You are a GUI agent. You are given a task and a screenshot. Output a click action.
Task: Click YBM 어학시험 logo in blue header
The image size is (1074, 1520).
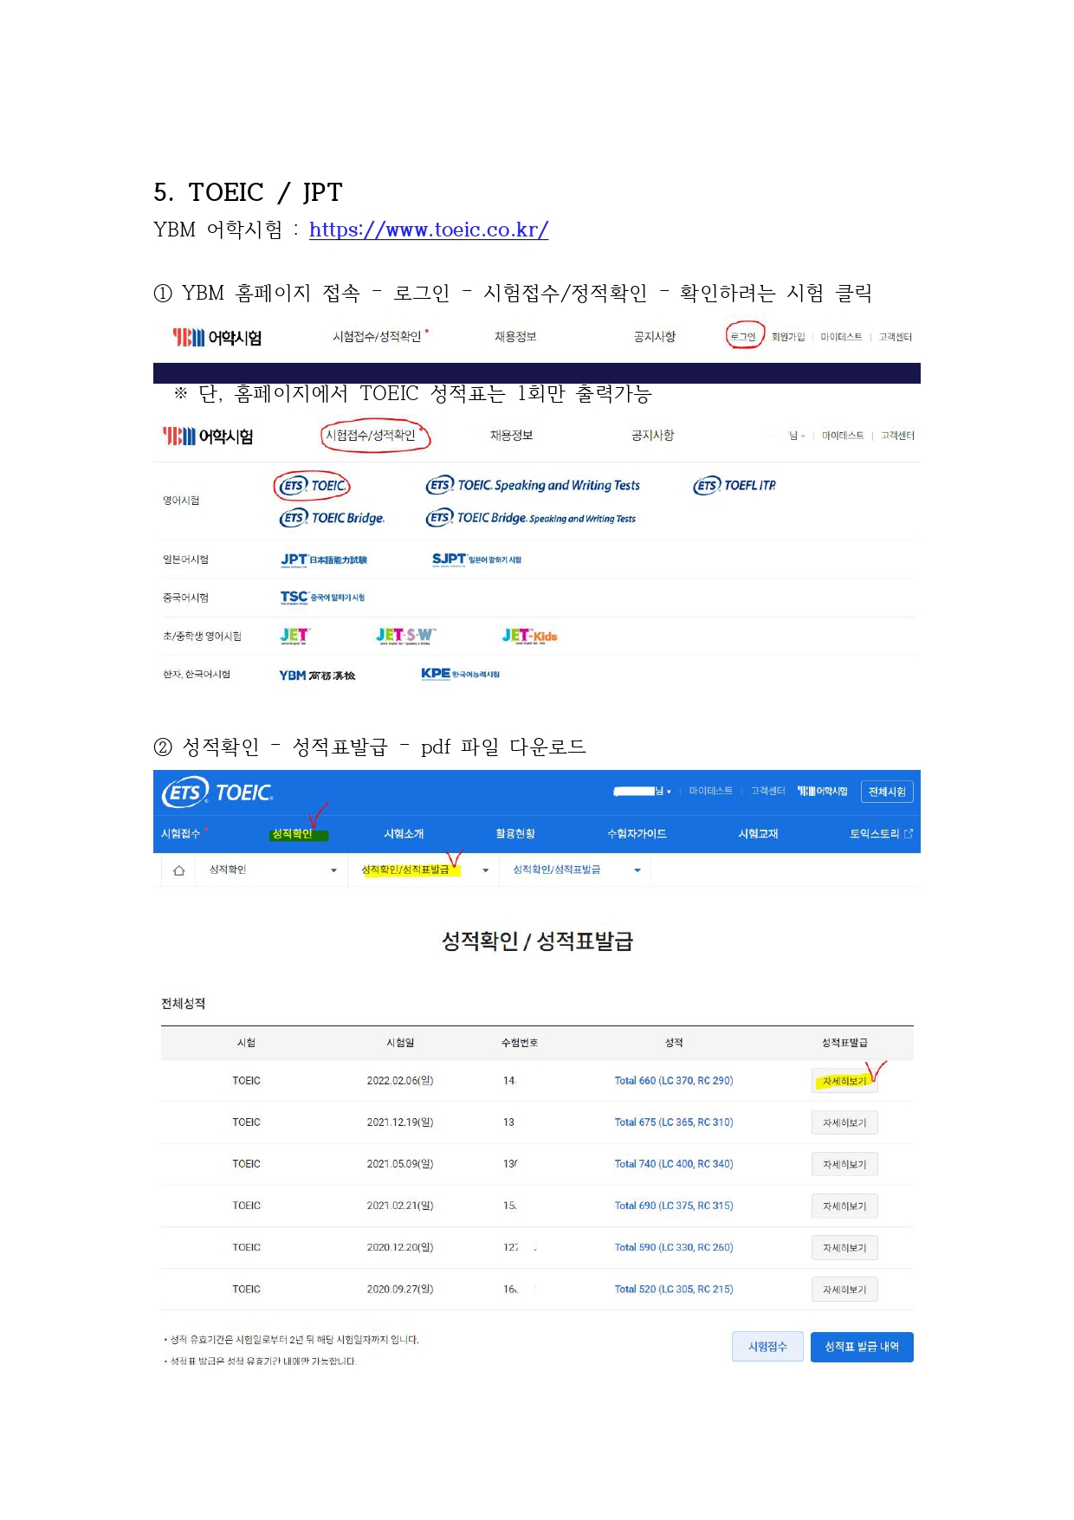[x=823, y=791]
